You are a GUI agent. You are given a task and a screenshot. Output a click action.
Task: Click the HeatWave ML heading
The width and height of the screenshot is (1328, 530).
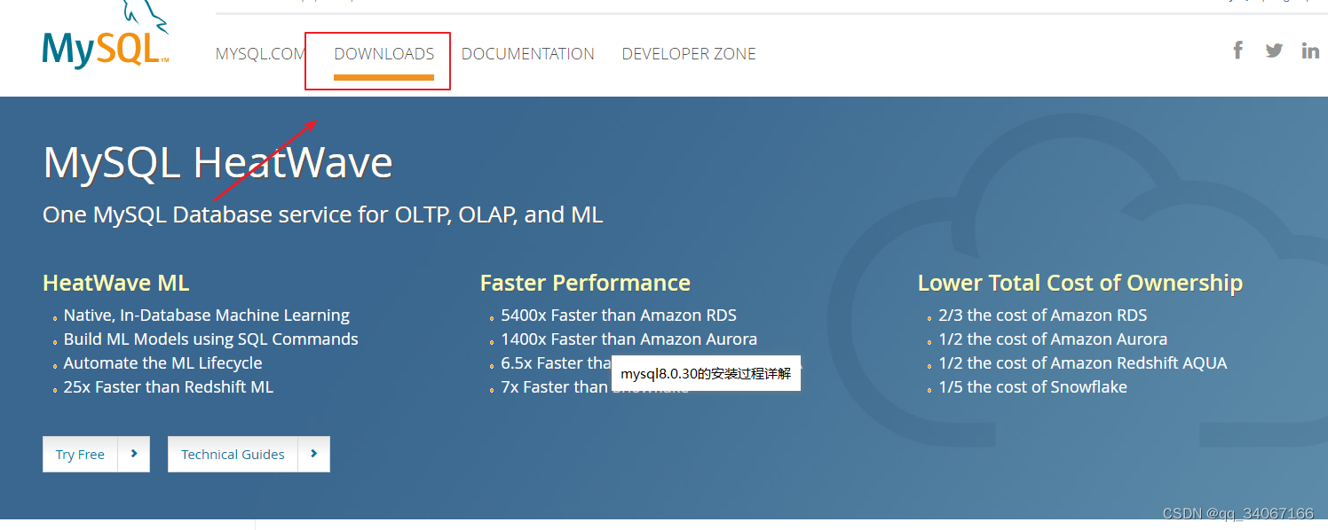point(116,283)
